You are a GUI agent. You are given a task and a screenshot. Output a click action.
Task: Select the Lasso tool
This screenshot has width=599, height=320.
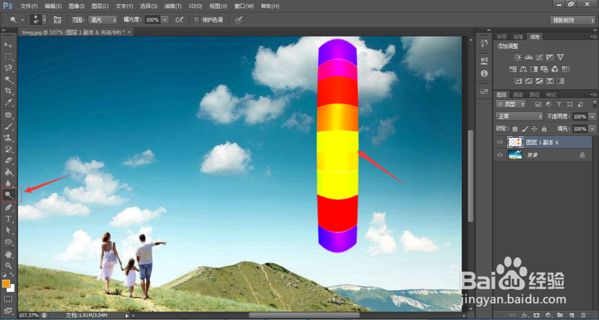coord(8,68)
